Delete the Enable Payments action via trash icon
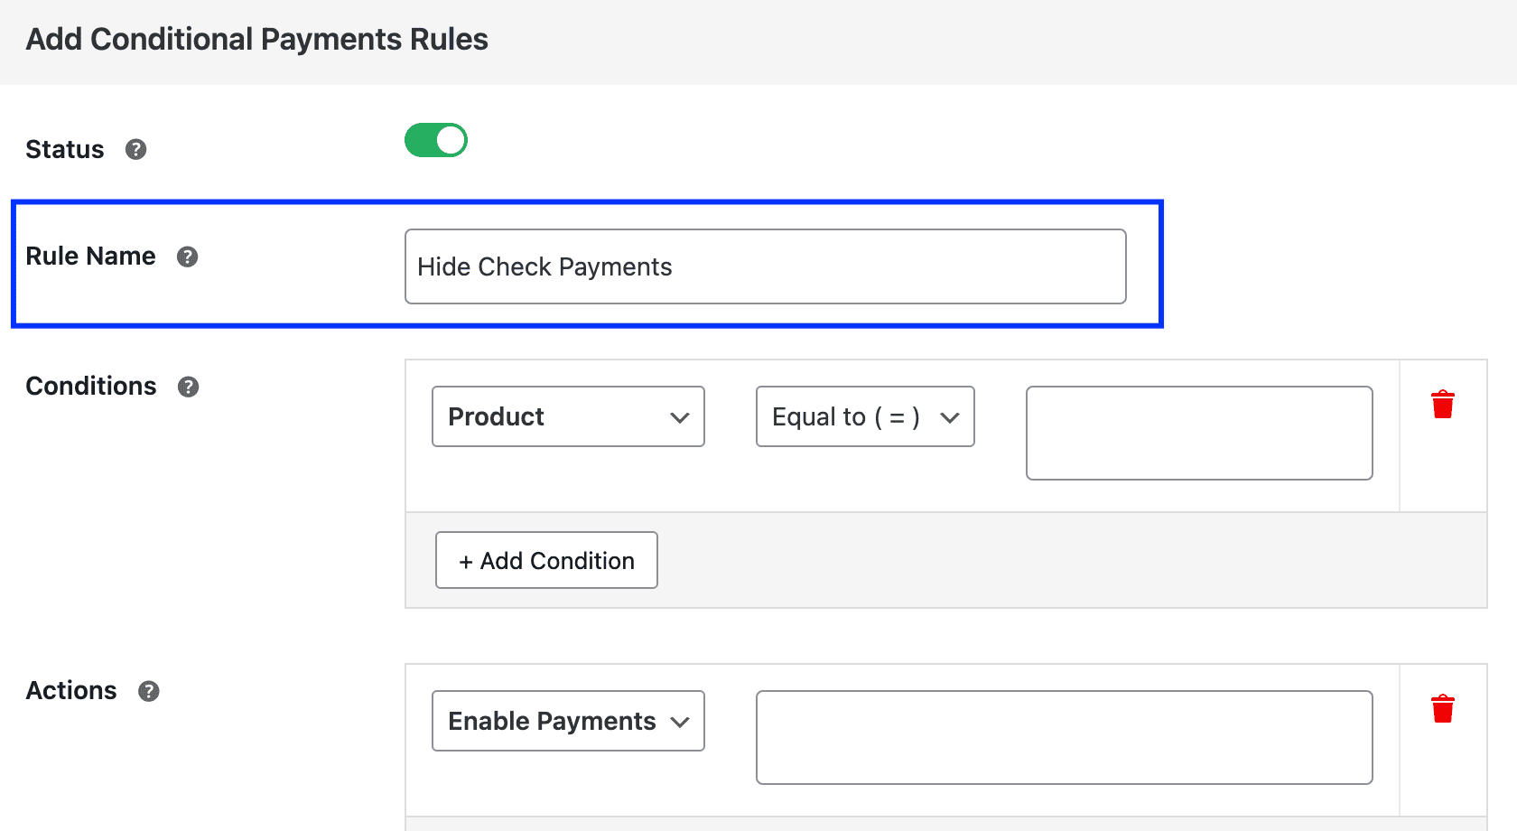Viewport: 1517px width, 831px height. (1443, 708)
